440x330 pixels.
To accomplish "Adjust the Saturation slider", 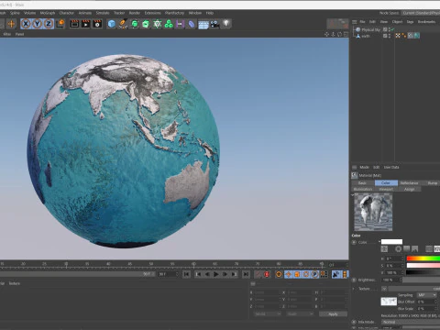I will (x=423, y=266).
